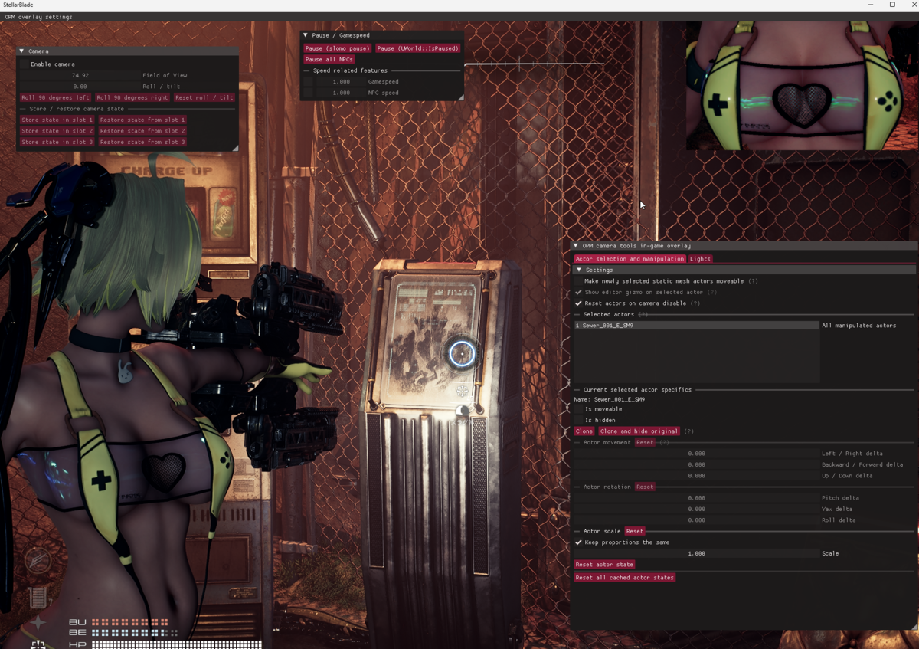Click Pause (UWorld::IsPaused) button
The height and width of the screenshot is (649, 919).
point(417,48)
